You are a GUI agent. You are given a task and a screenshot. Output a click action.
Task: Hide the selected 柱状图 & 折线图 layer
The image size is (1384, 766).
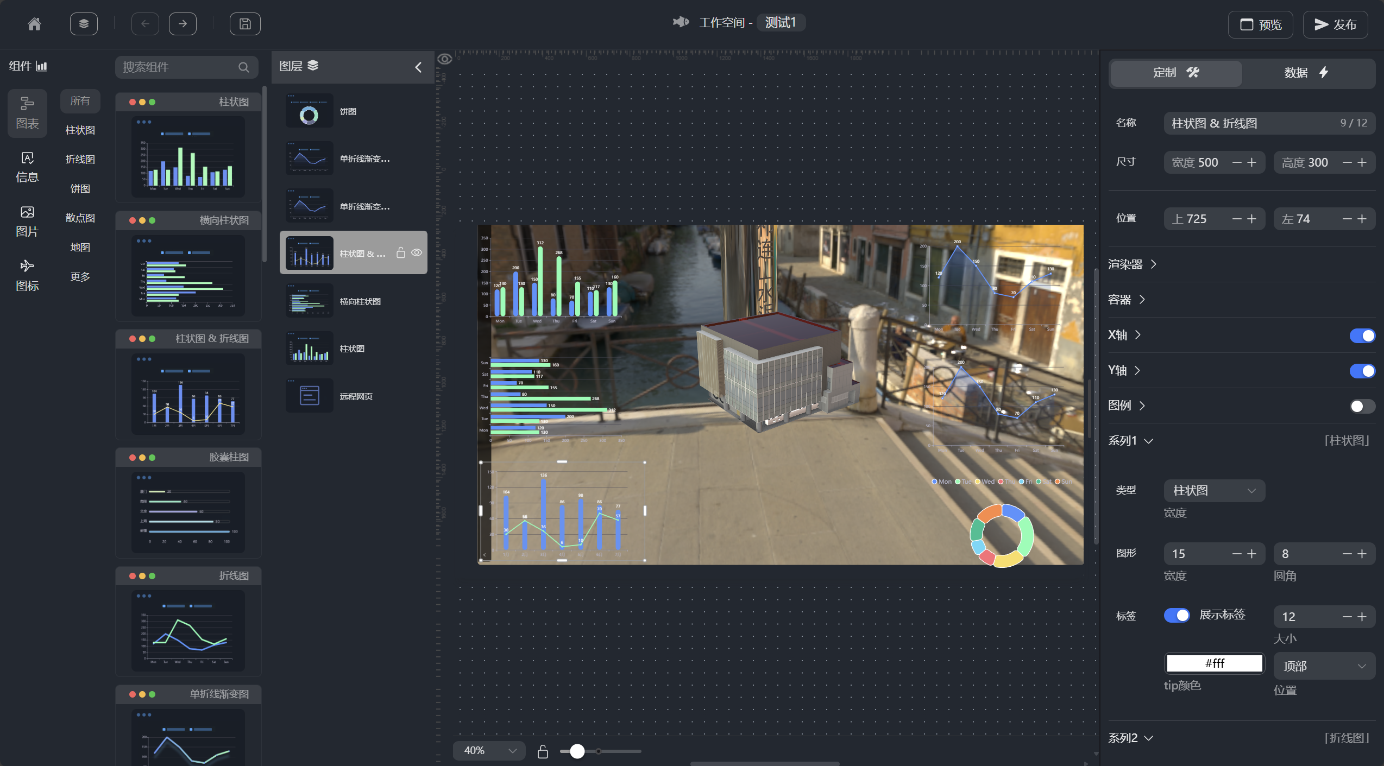coord(417,253)
